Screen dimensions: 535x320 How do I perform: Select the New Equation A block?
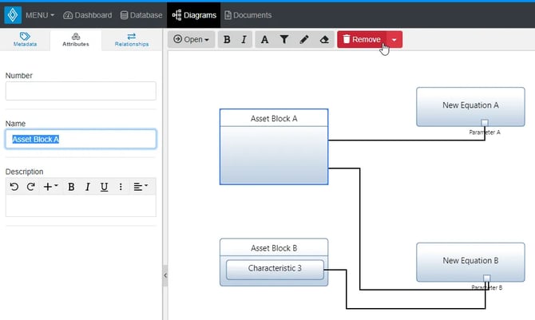[470, 106]
